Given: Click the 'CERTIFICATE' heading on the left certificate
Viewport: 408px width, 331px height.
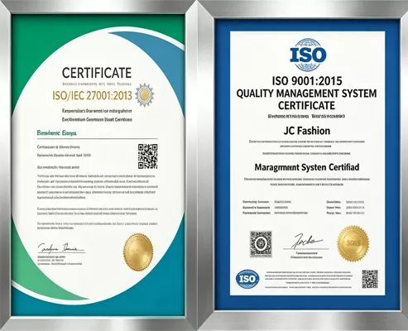Looking at the screenshot, I should pos(97,73).
